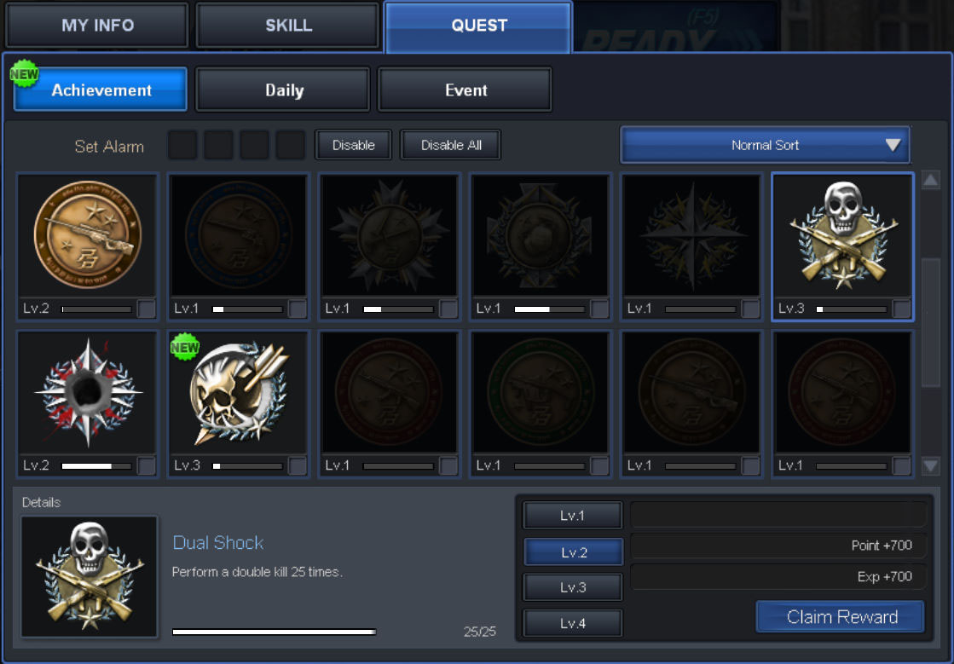Viewport: 954px width, 664px height.
Task: Select the Lv.3 reward level entry
Action: (573, 587)
